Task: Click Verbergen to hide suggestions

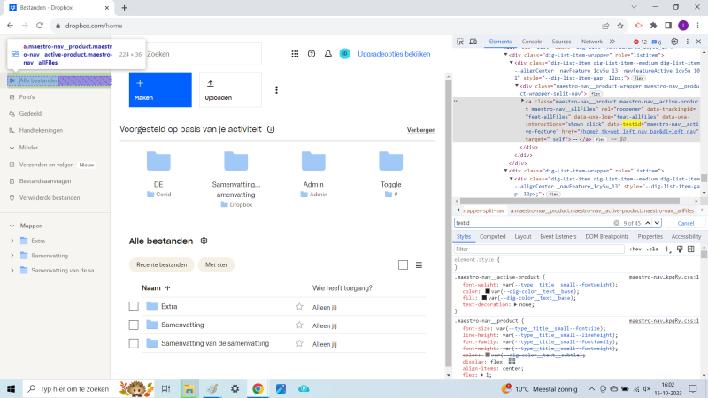Action: pos(421,130)
